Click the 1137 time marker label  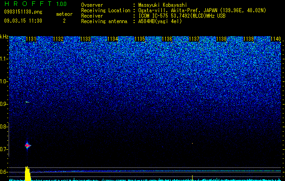tap(194, 39)
